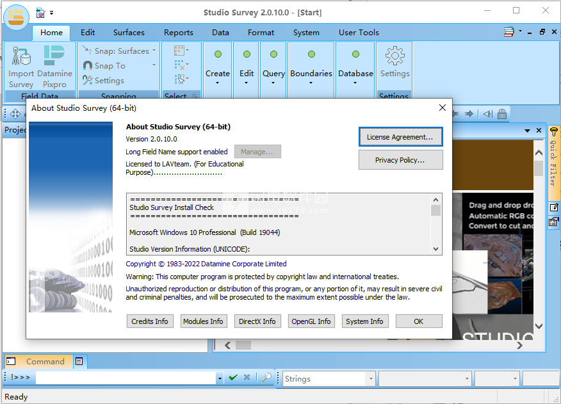This screenshot has width=561, height=404.
Task: Open the Format ribbon tab
Action: pos(261,33)
